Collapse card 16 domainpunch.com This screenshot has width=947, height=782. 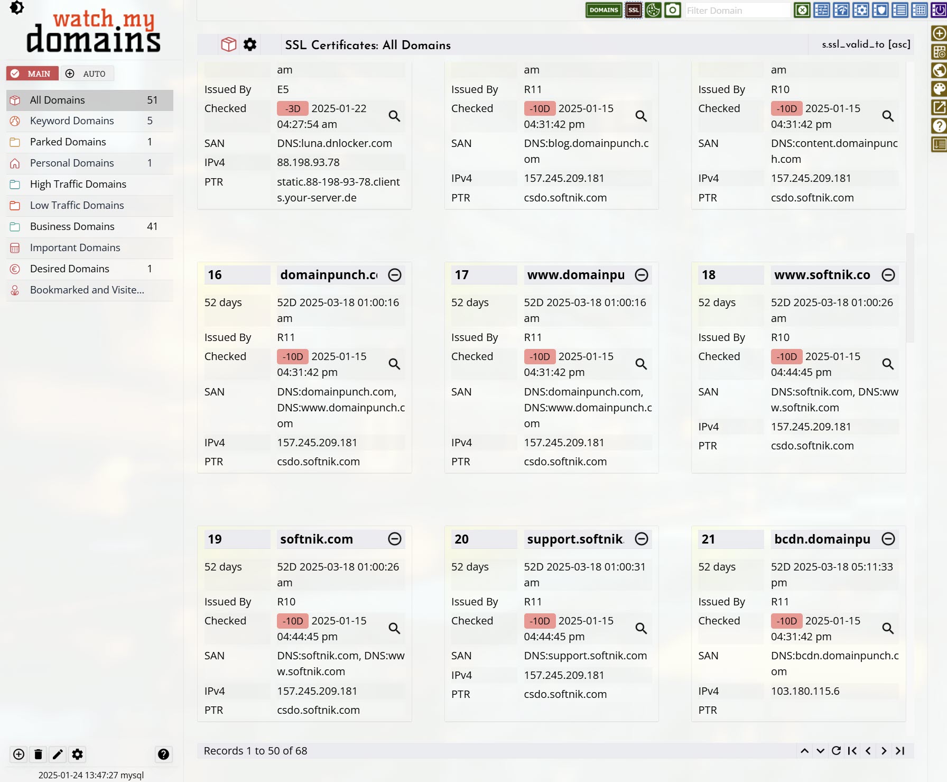tap(395, 275)
